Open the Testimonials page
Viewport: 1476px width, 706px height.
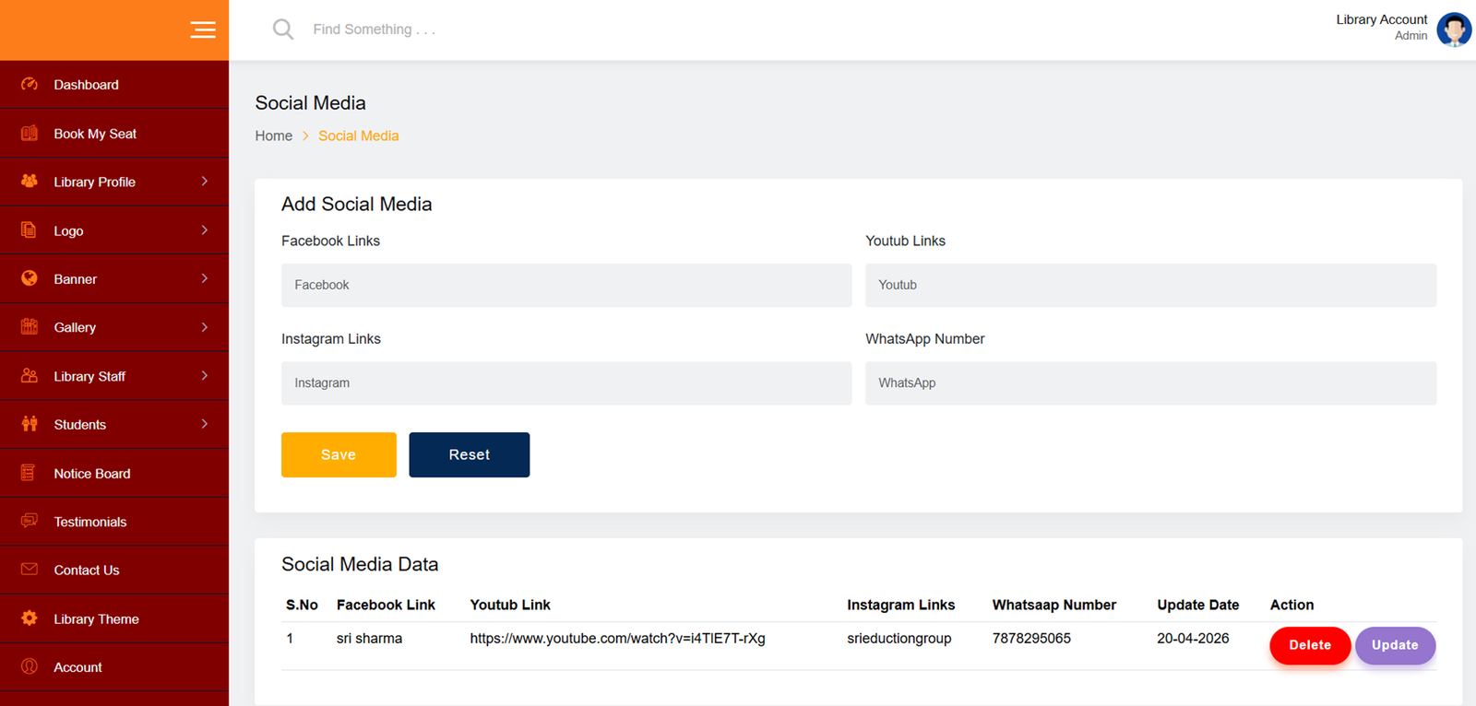114,522
